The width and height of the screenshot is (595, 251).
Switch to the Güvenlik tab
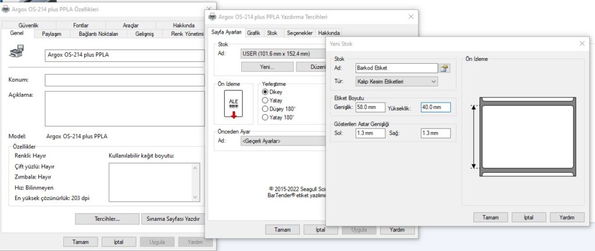click(x=28, y=26)
